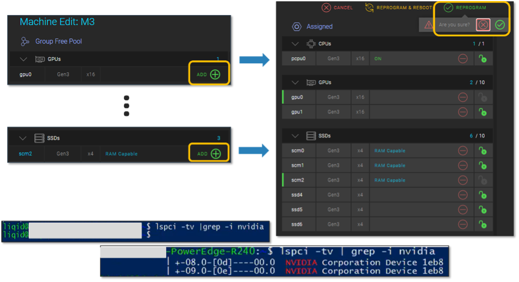
Task: Click the red minus icon for ssd4
Action: 463,195
